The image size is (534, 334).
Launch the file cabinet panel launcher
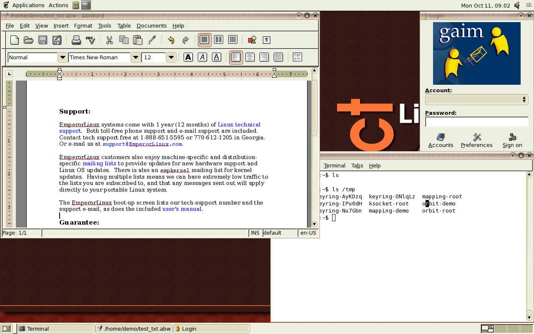click(x=76, y=5)
